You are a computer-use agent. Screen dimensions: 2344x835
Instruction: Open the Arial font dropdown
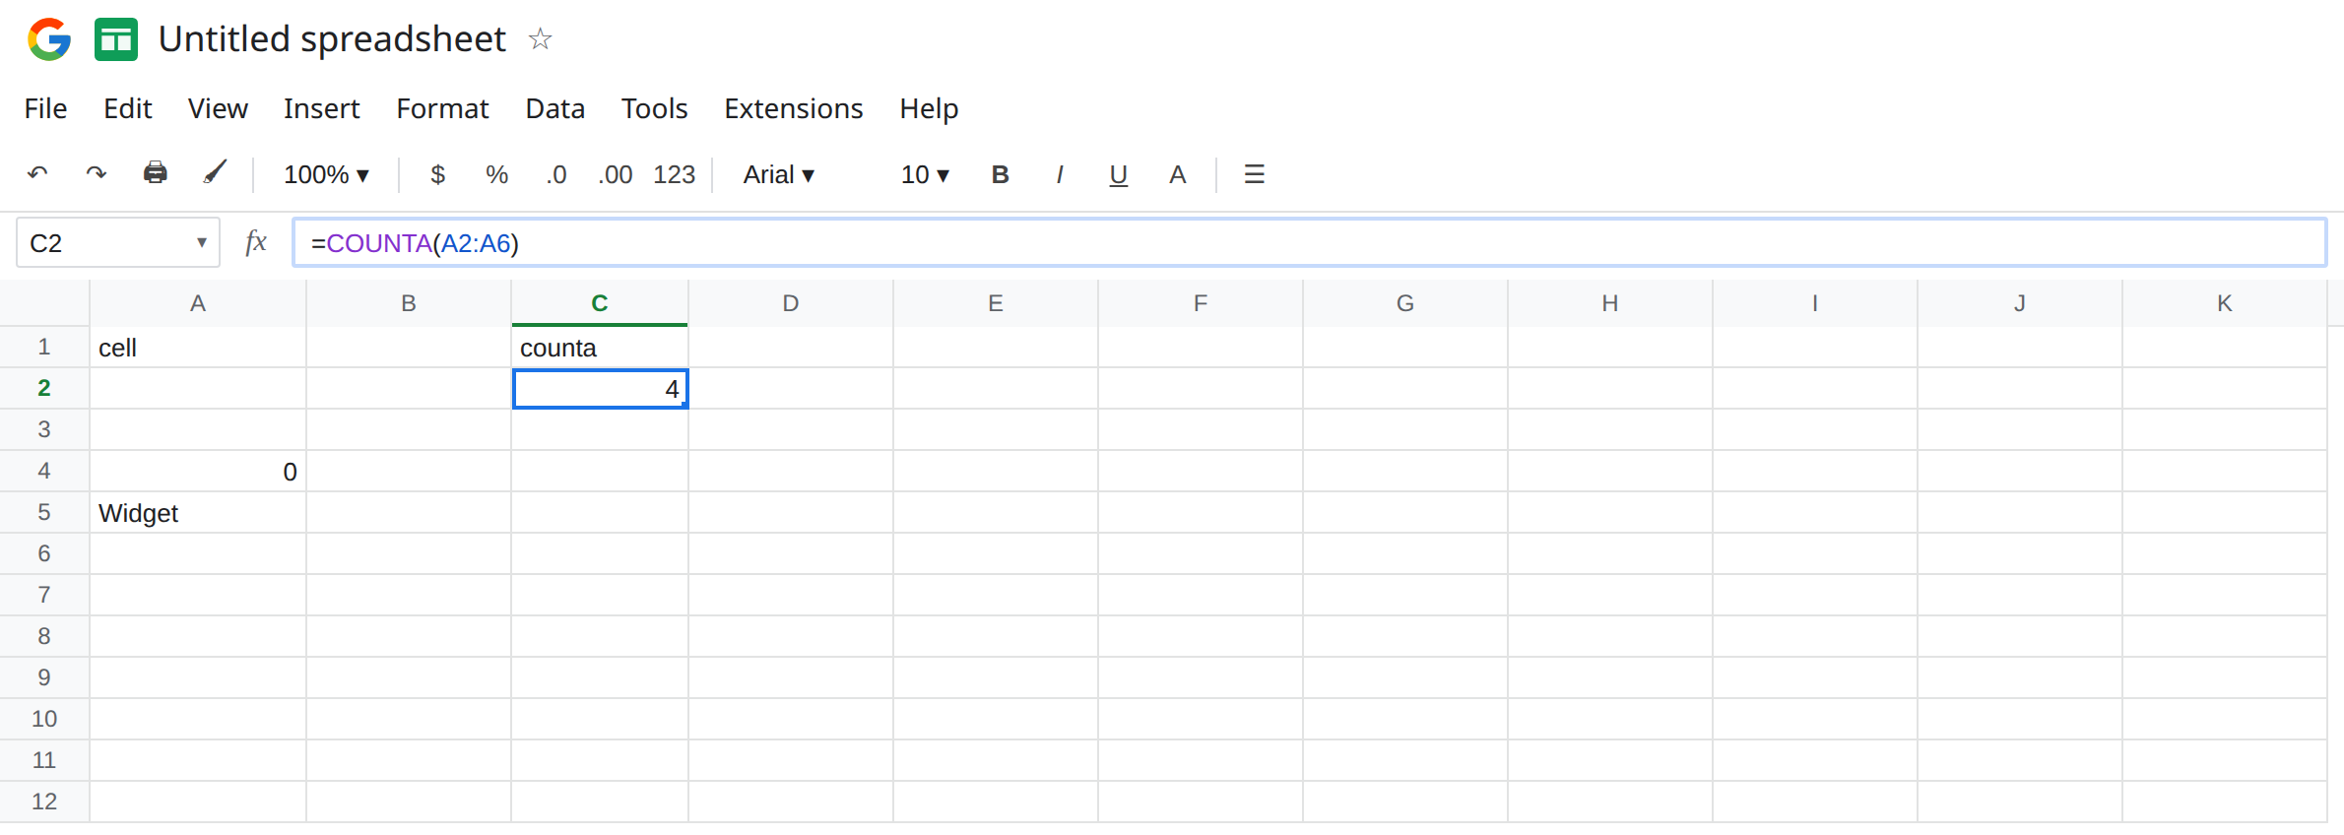pyautogui.click(x=778, y=174)
